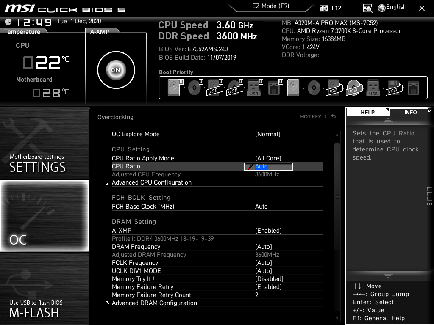Change A-XMP Enabled setting in DRAM list

pyautogui.click(x=268, y=231)
